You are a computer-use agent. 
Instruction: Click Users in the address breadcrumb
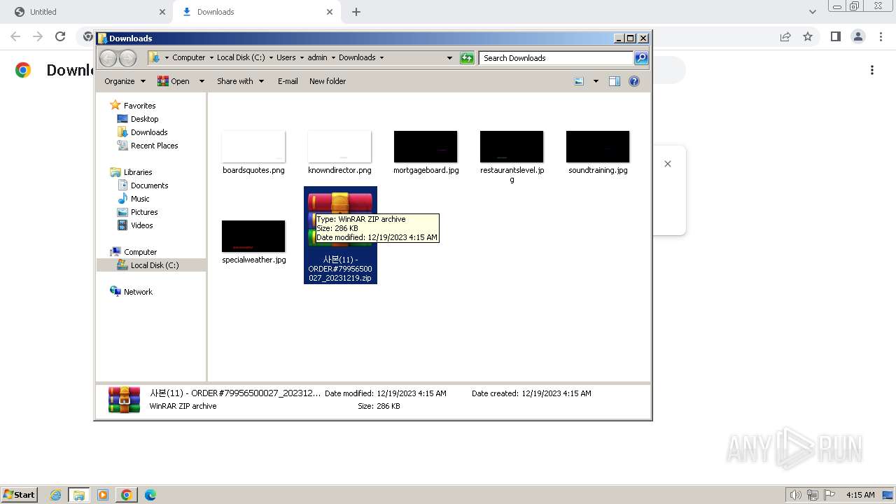tap(286, 58)
